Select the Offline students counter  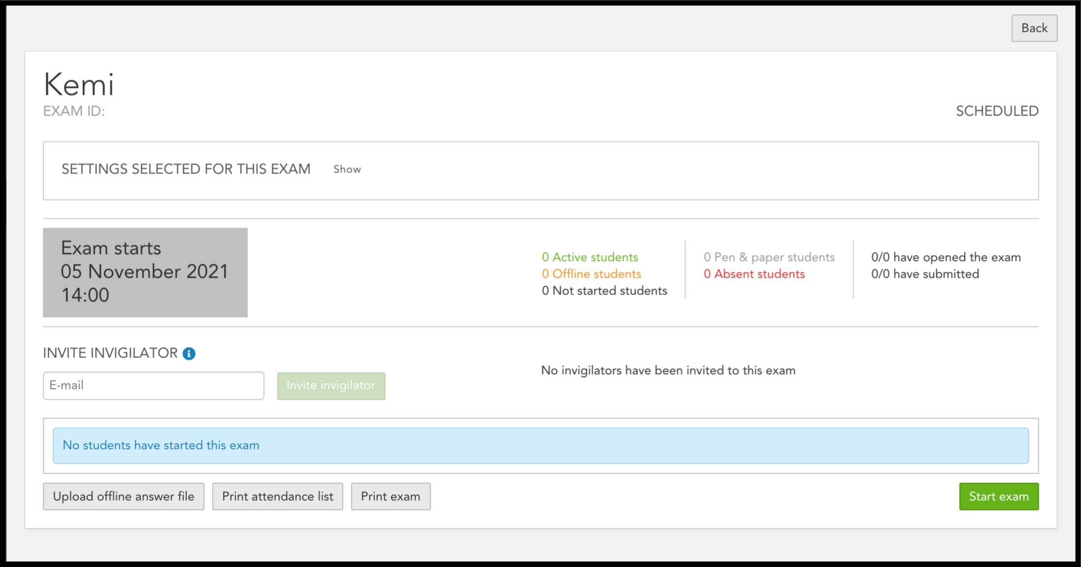(x=591, y=274)
